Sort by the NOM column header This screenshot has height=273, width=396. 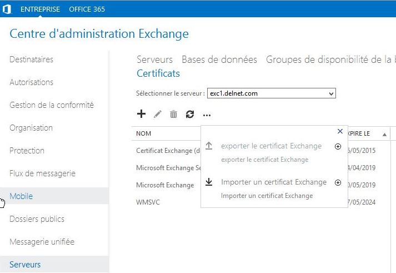[x=143, y=133]
